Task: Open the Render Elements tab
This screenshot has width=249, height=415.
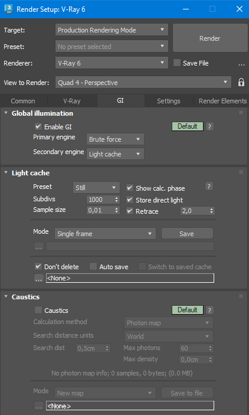Action: pyautogui.click(x=222, y=101)
